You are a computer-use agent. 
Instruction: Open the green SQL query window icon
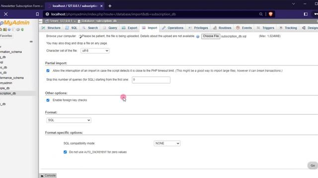coord(4,30)
